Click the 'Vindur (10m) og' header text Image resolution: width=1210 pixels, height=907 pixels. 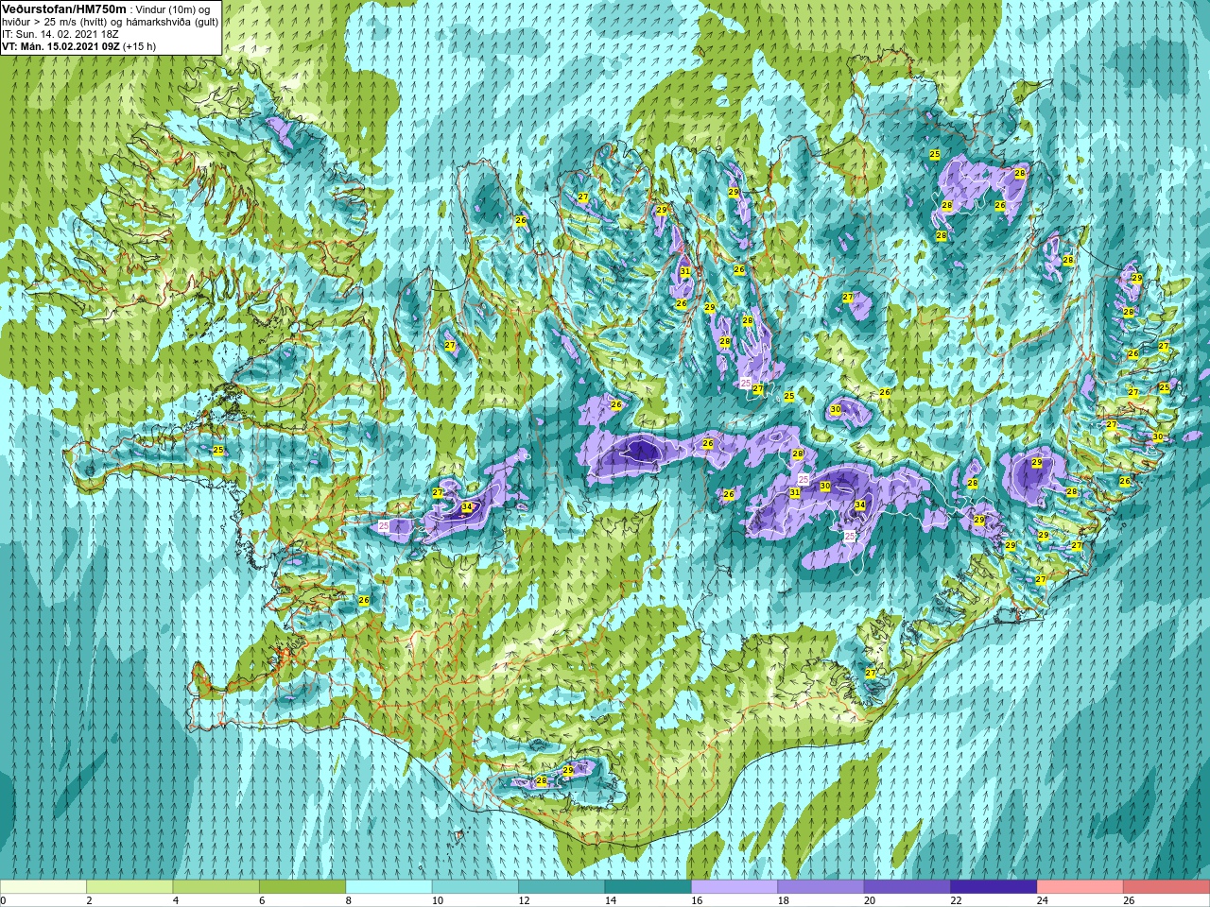coord(173,9)
